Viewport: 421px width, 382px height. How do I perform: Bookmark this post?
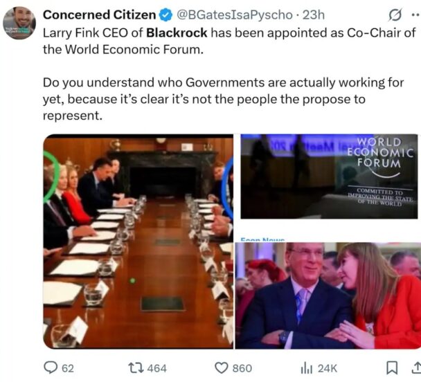[x=392, y=367]
